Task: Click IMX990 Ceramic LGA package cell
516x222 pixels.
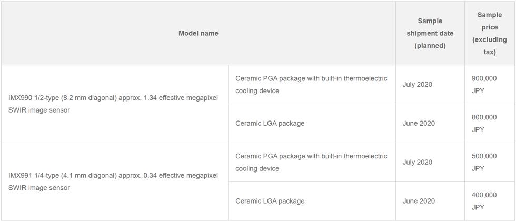Action: pyautogui.click(x=312, y=123)
